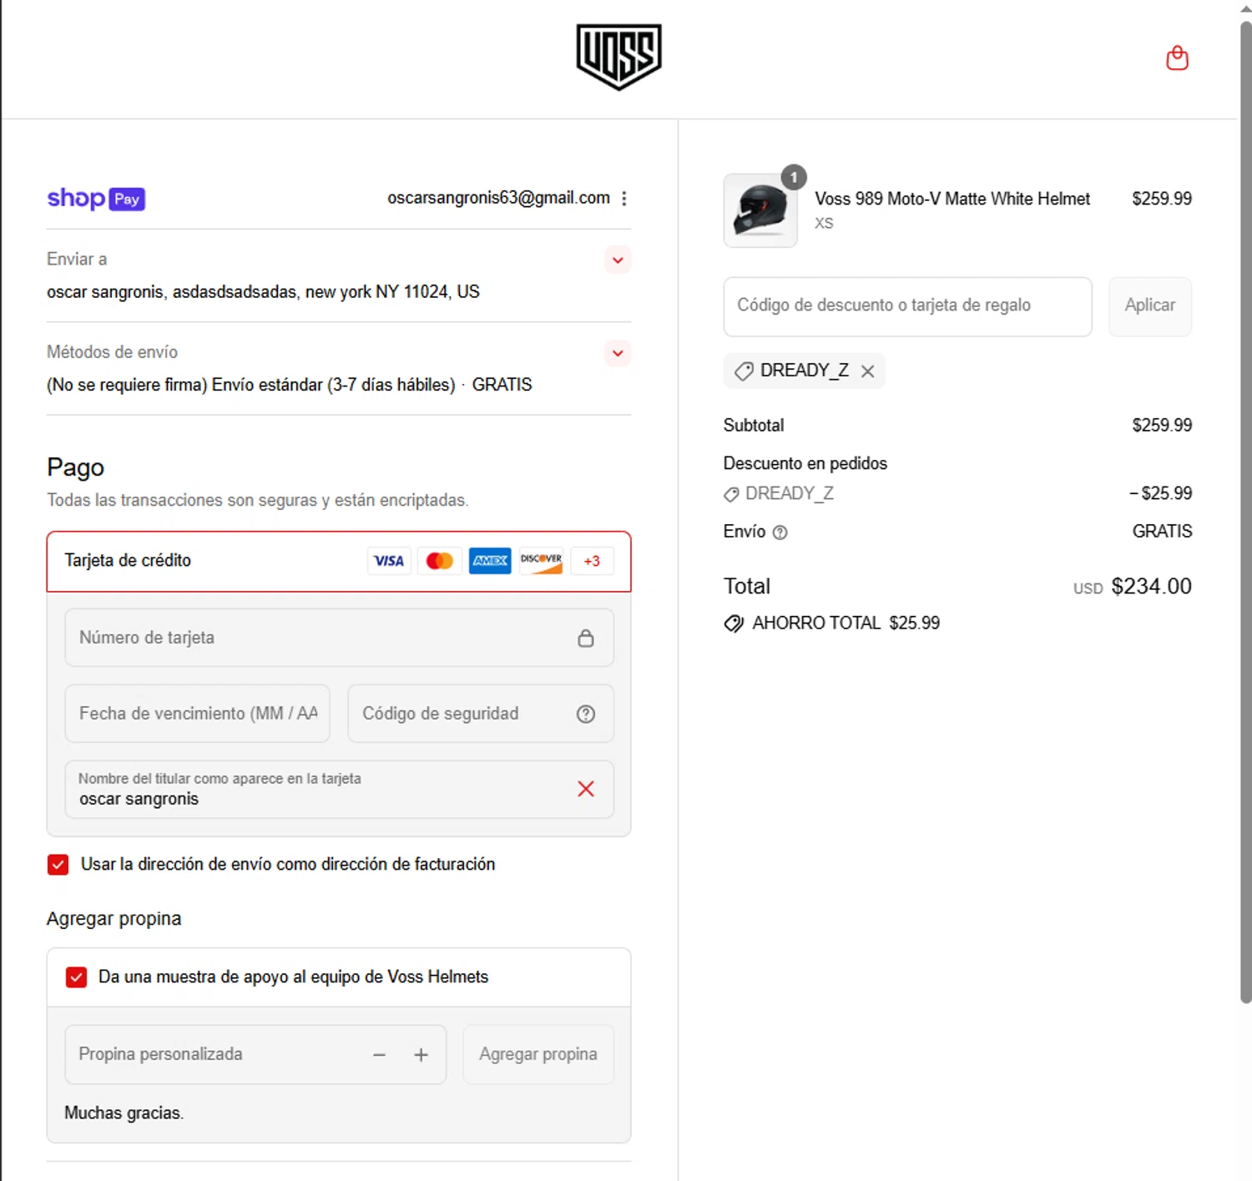
Task: Click the Shop Pay logo
Action: (x=96, y=199)
